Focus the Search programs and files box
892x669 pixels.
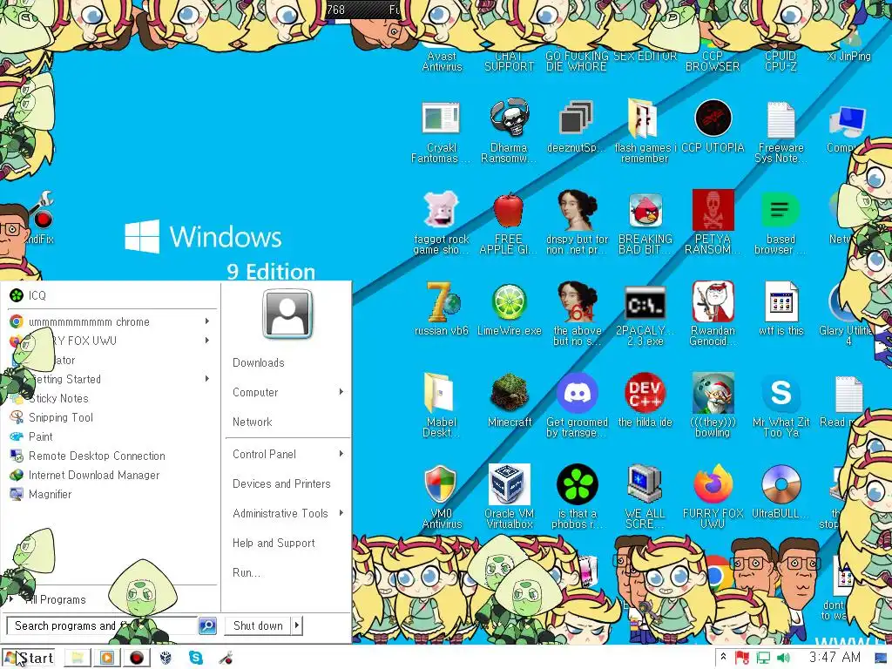click(103, 625)
